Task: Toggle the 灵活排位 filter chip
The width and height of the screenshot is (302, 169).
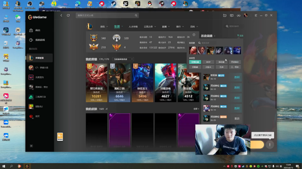Action: [235, 62]
